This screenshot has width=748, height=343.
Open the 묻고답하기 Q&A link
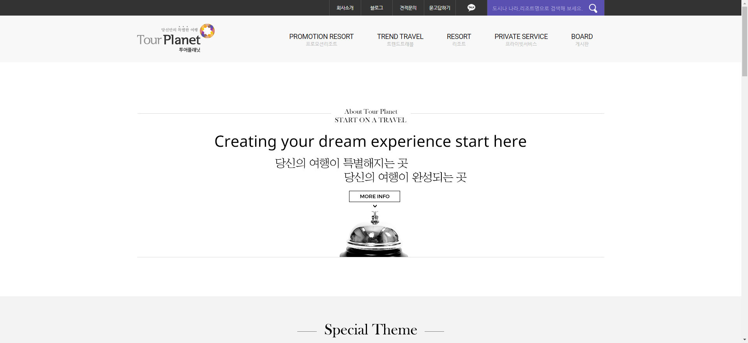[x=439, y=8]
